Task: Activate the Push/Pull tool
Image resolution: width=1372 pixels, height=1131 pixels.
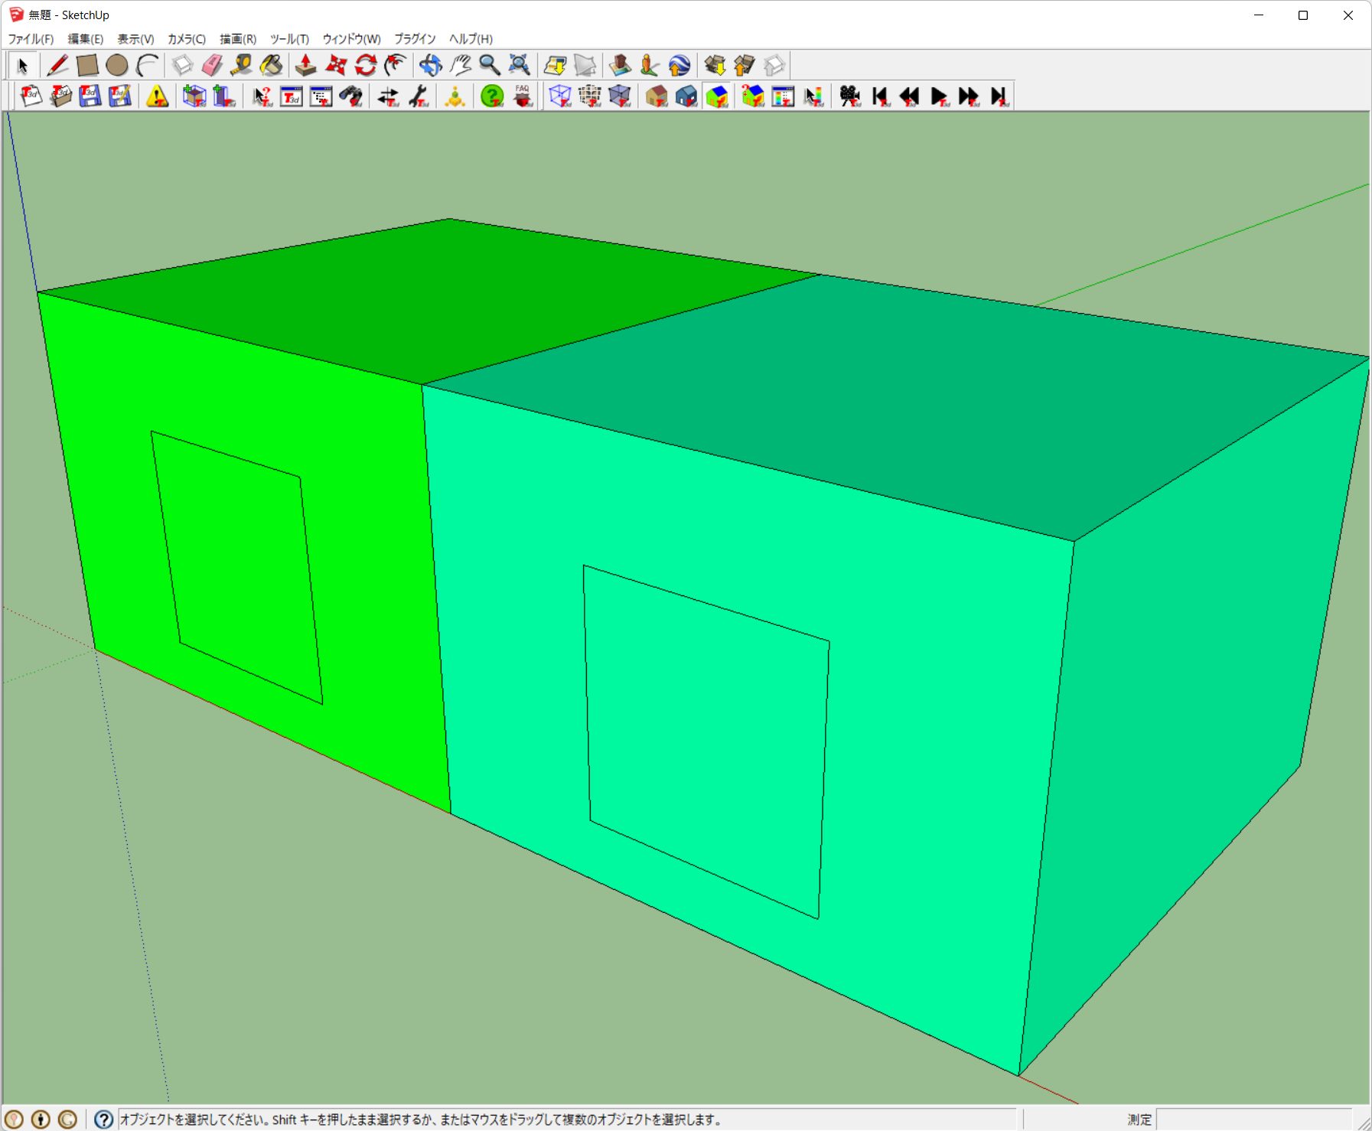Action: (306, 66)
